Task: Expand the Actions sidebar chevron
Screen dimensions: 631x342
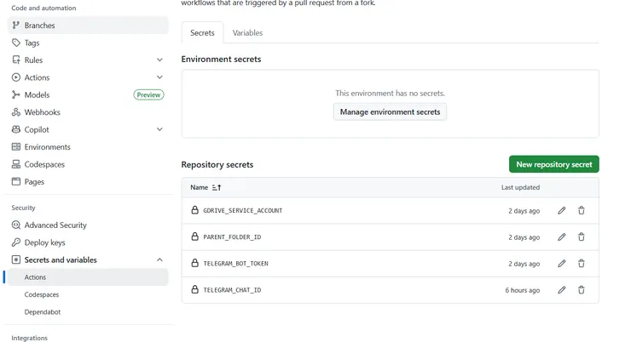Action: click(159, 77)
